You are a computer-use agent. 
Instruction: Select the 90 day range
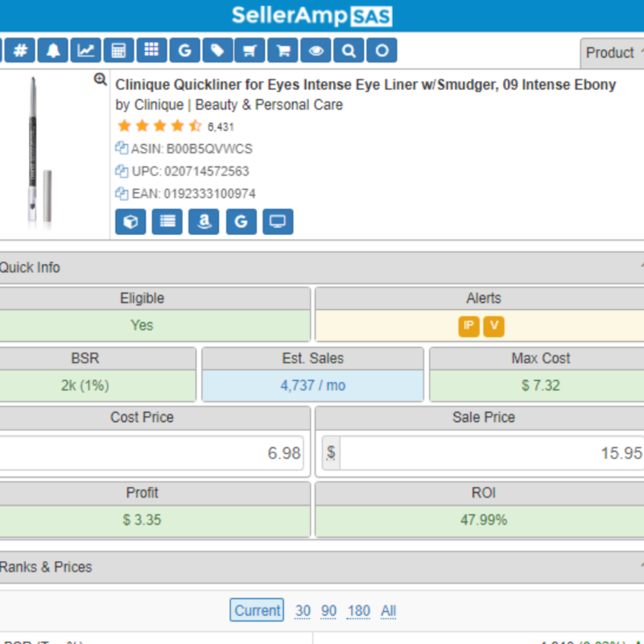click(x=328, y=611)
